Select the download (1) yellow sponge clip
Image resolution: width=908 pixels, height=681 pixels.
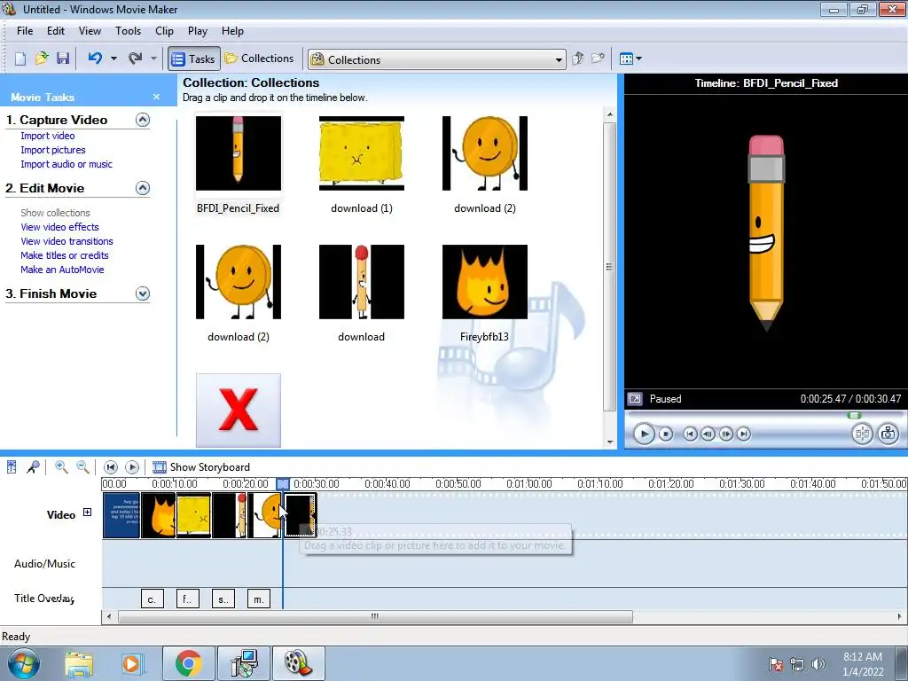(x=362, y=153)
